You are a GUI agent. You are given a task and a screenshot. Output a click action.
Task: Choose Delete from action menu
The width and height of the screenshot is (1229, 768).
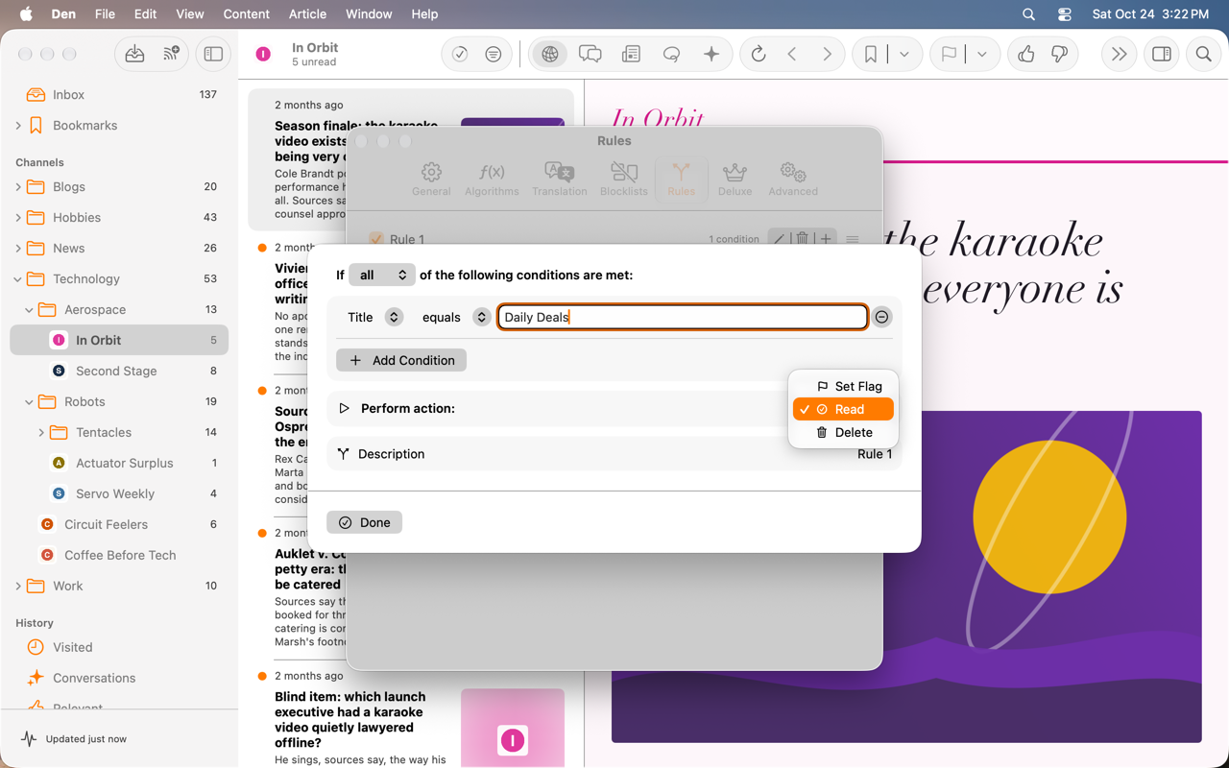pos(843,432)
